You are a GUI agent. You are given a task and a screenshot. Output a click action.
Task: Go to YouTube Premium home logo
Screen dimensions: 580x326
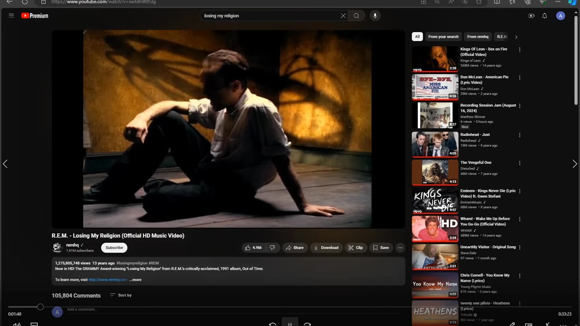click(34, 15)
